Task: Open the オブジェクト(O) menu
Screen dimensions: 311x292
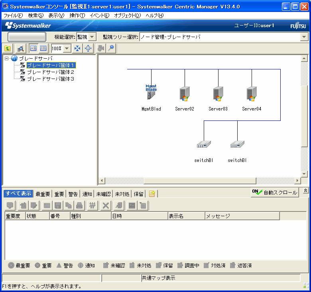Action: [127, 16]
